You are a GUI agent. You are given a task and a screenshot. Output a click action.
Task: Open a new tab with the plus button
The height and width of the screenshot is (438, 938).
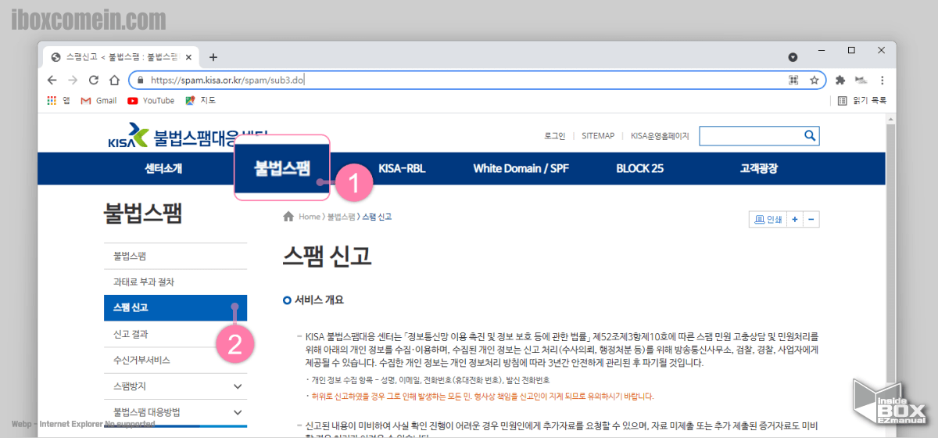(213, 57)
